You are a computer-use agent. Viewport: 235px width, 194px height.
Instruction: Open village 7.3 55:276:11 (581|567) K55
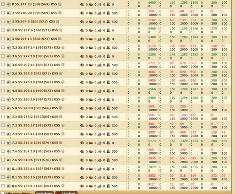coord(36,134)
